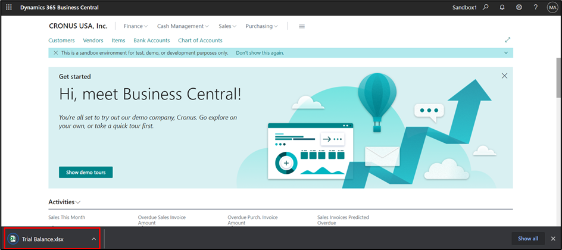Open the hamburger more menu icon
562x250 pixels.
(x=302, y=26)
